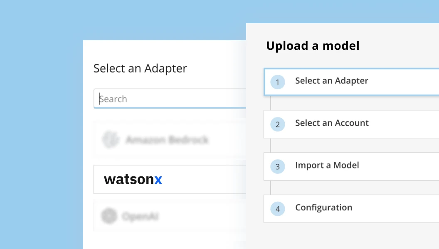Click the watsonx logo
439x249 pixels.
coord(133,179)
